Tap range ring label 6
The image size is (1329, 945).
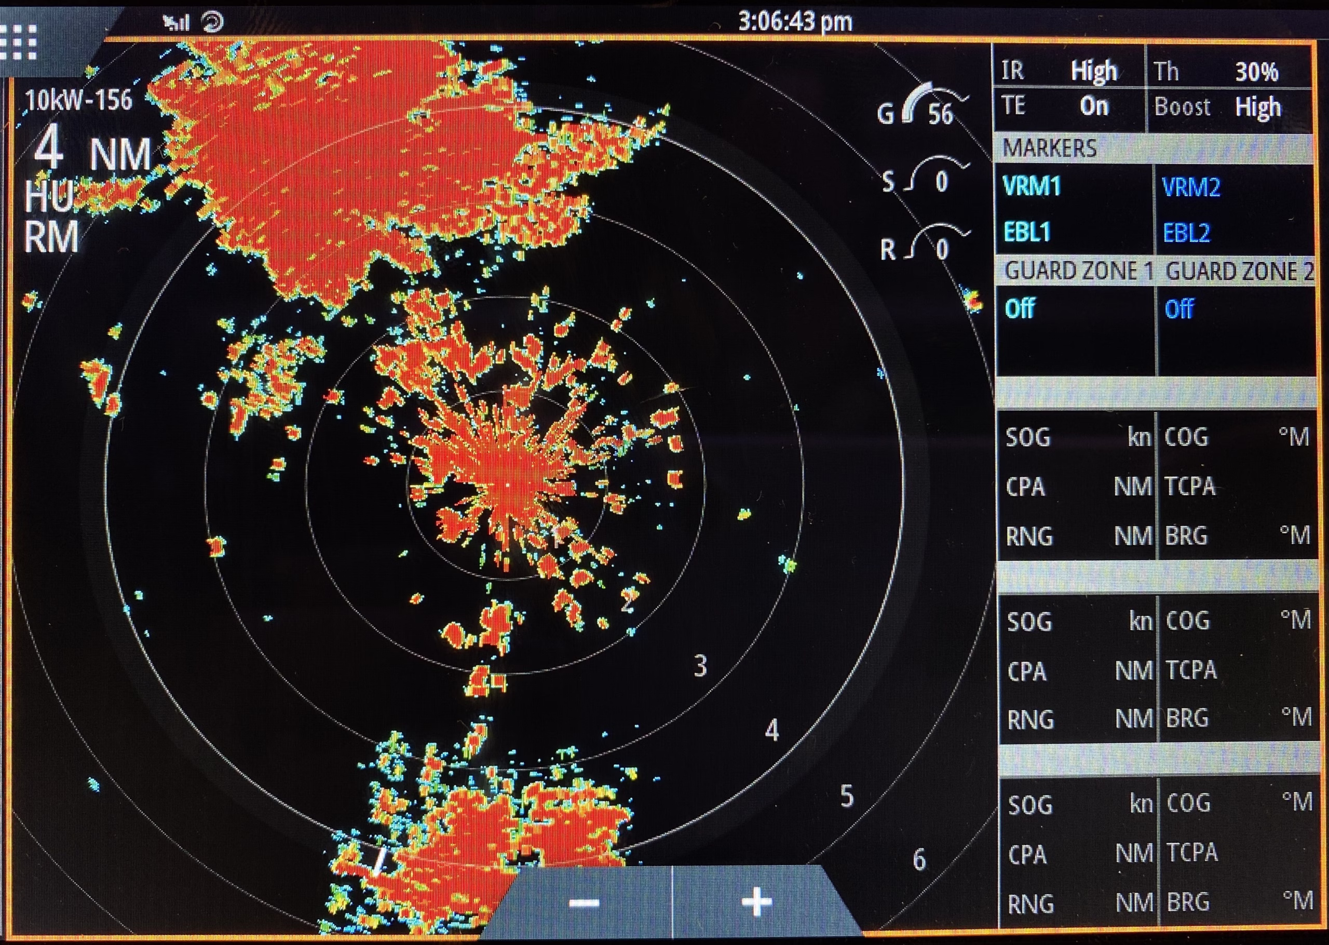coord(919,859)
